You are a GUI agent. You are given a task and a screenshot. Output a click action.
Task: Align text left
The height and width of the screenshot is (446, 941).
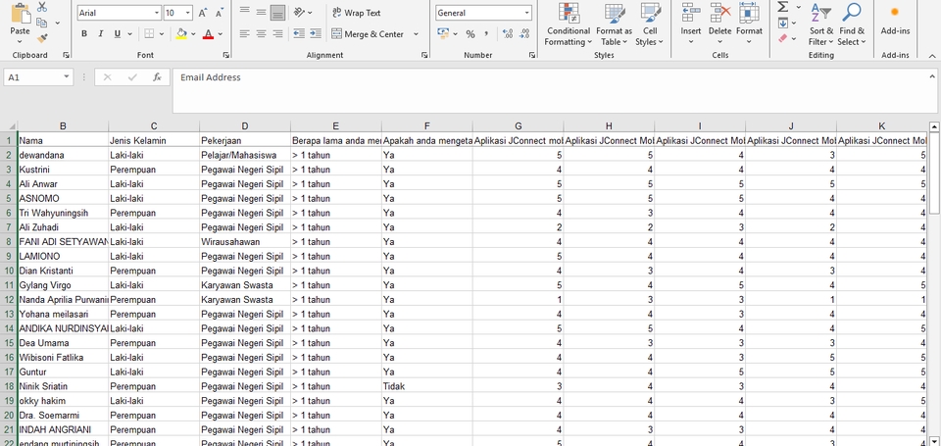point(244,34)
